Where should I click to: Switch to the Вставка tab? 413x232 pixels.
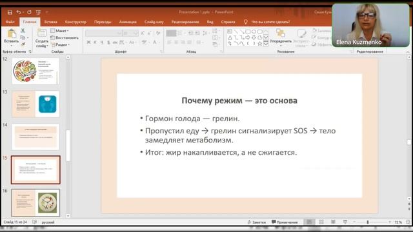(x=50, y=22)
